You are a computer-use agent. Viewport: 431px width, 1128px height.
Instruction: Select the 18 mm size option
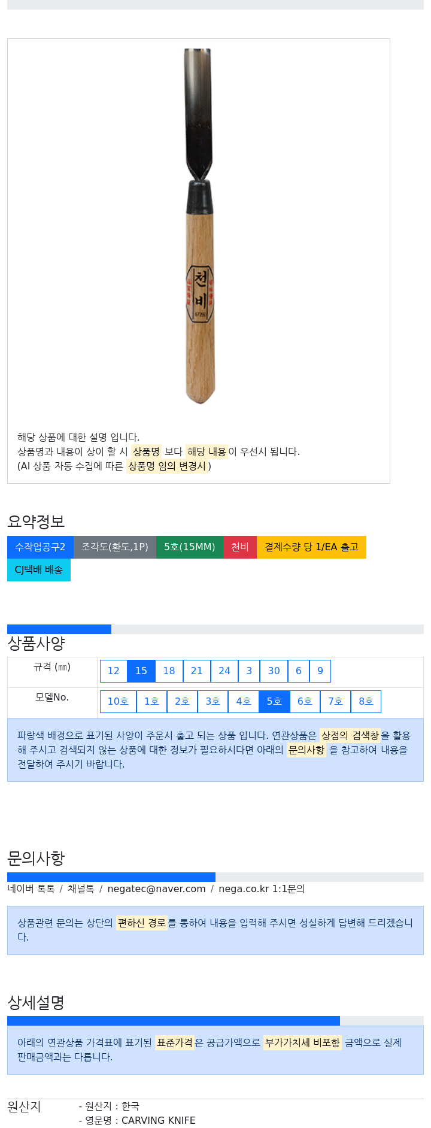[169, 671]
